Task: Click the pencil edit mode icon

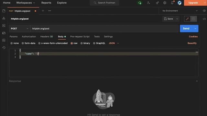Action: [x=187, y=19]
